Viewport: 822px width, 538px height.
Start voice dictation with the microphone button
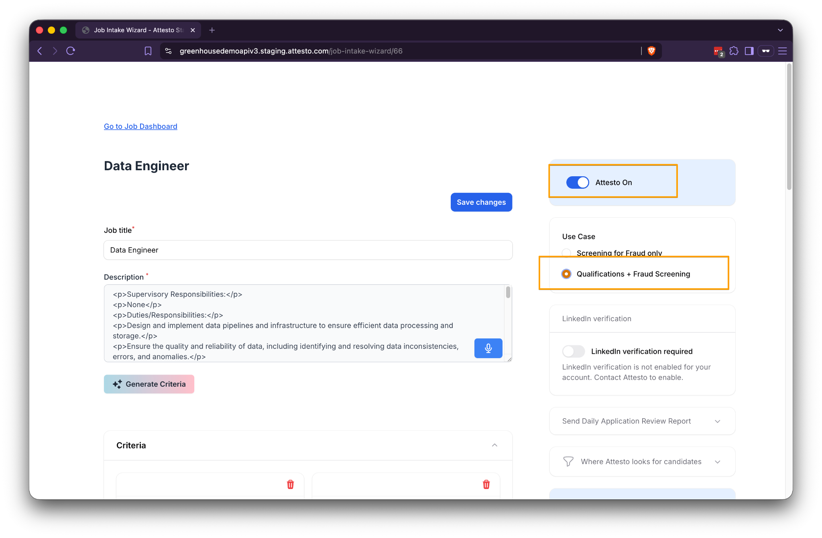pos(488,348)
